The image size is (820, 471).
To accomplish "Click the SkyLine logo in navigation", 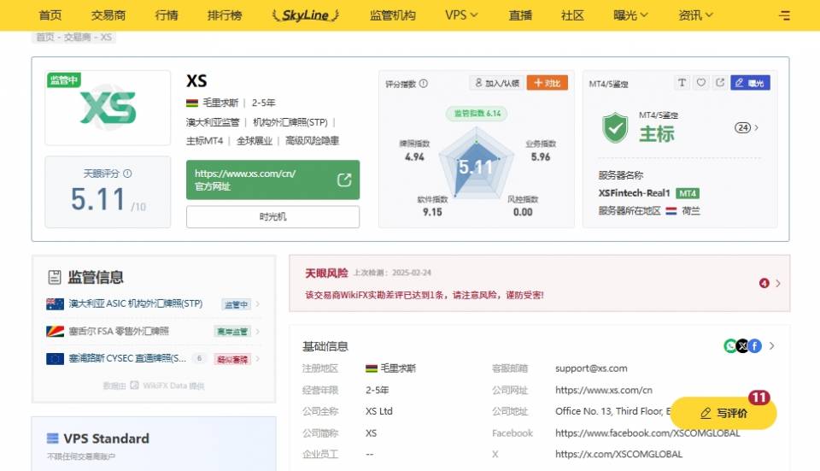I will pos(306,15).
